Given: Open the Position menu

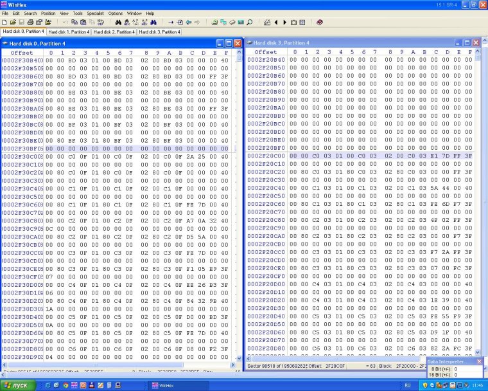Looking at the screenshot, I should [x=48, y=14].
